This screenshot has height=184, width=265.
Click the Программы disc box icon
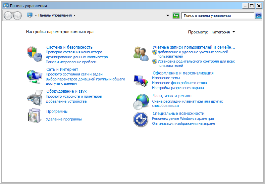pyautogui.click(x=34, y=115)
